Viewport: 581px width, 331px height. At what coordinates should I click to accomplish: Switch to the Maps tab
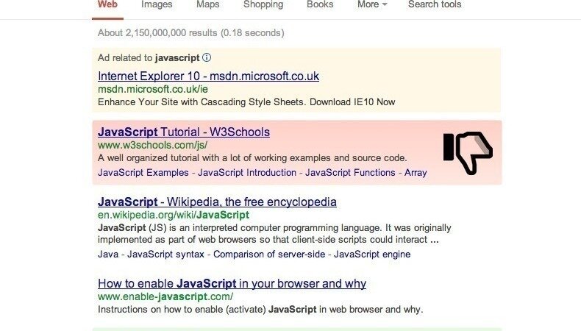tap(208, 4)
